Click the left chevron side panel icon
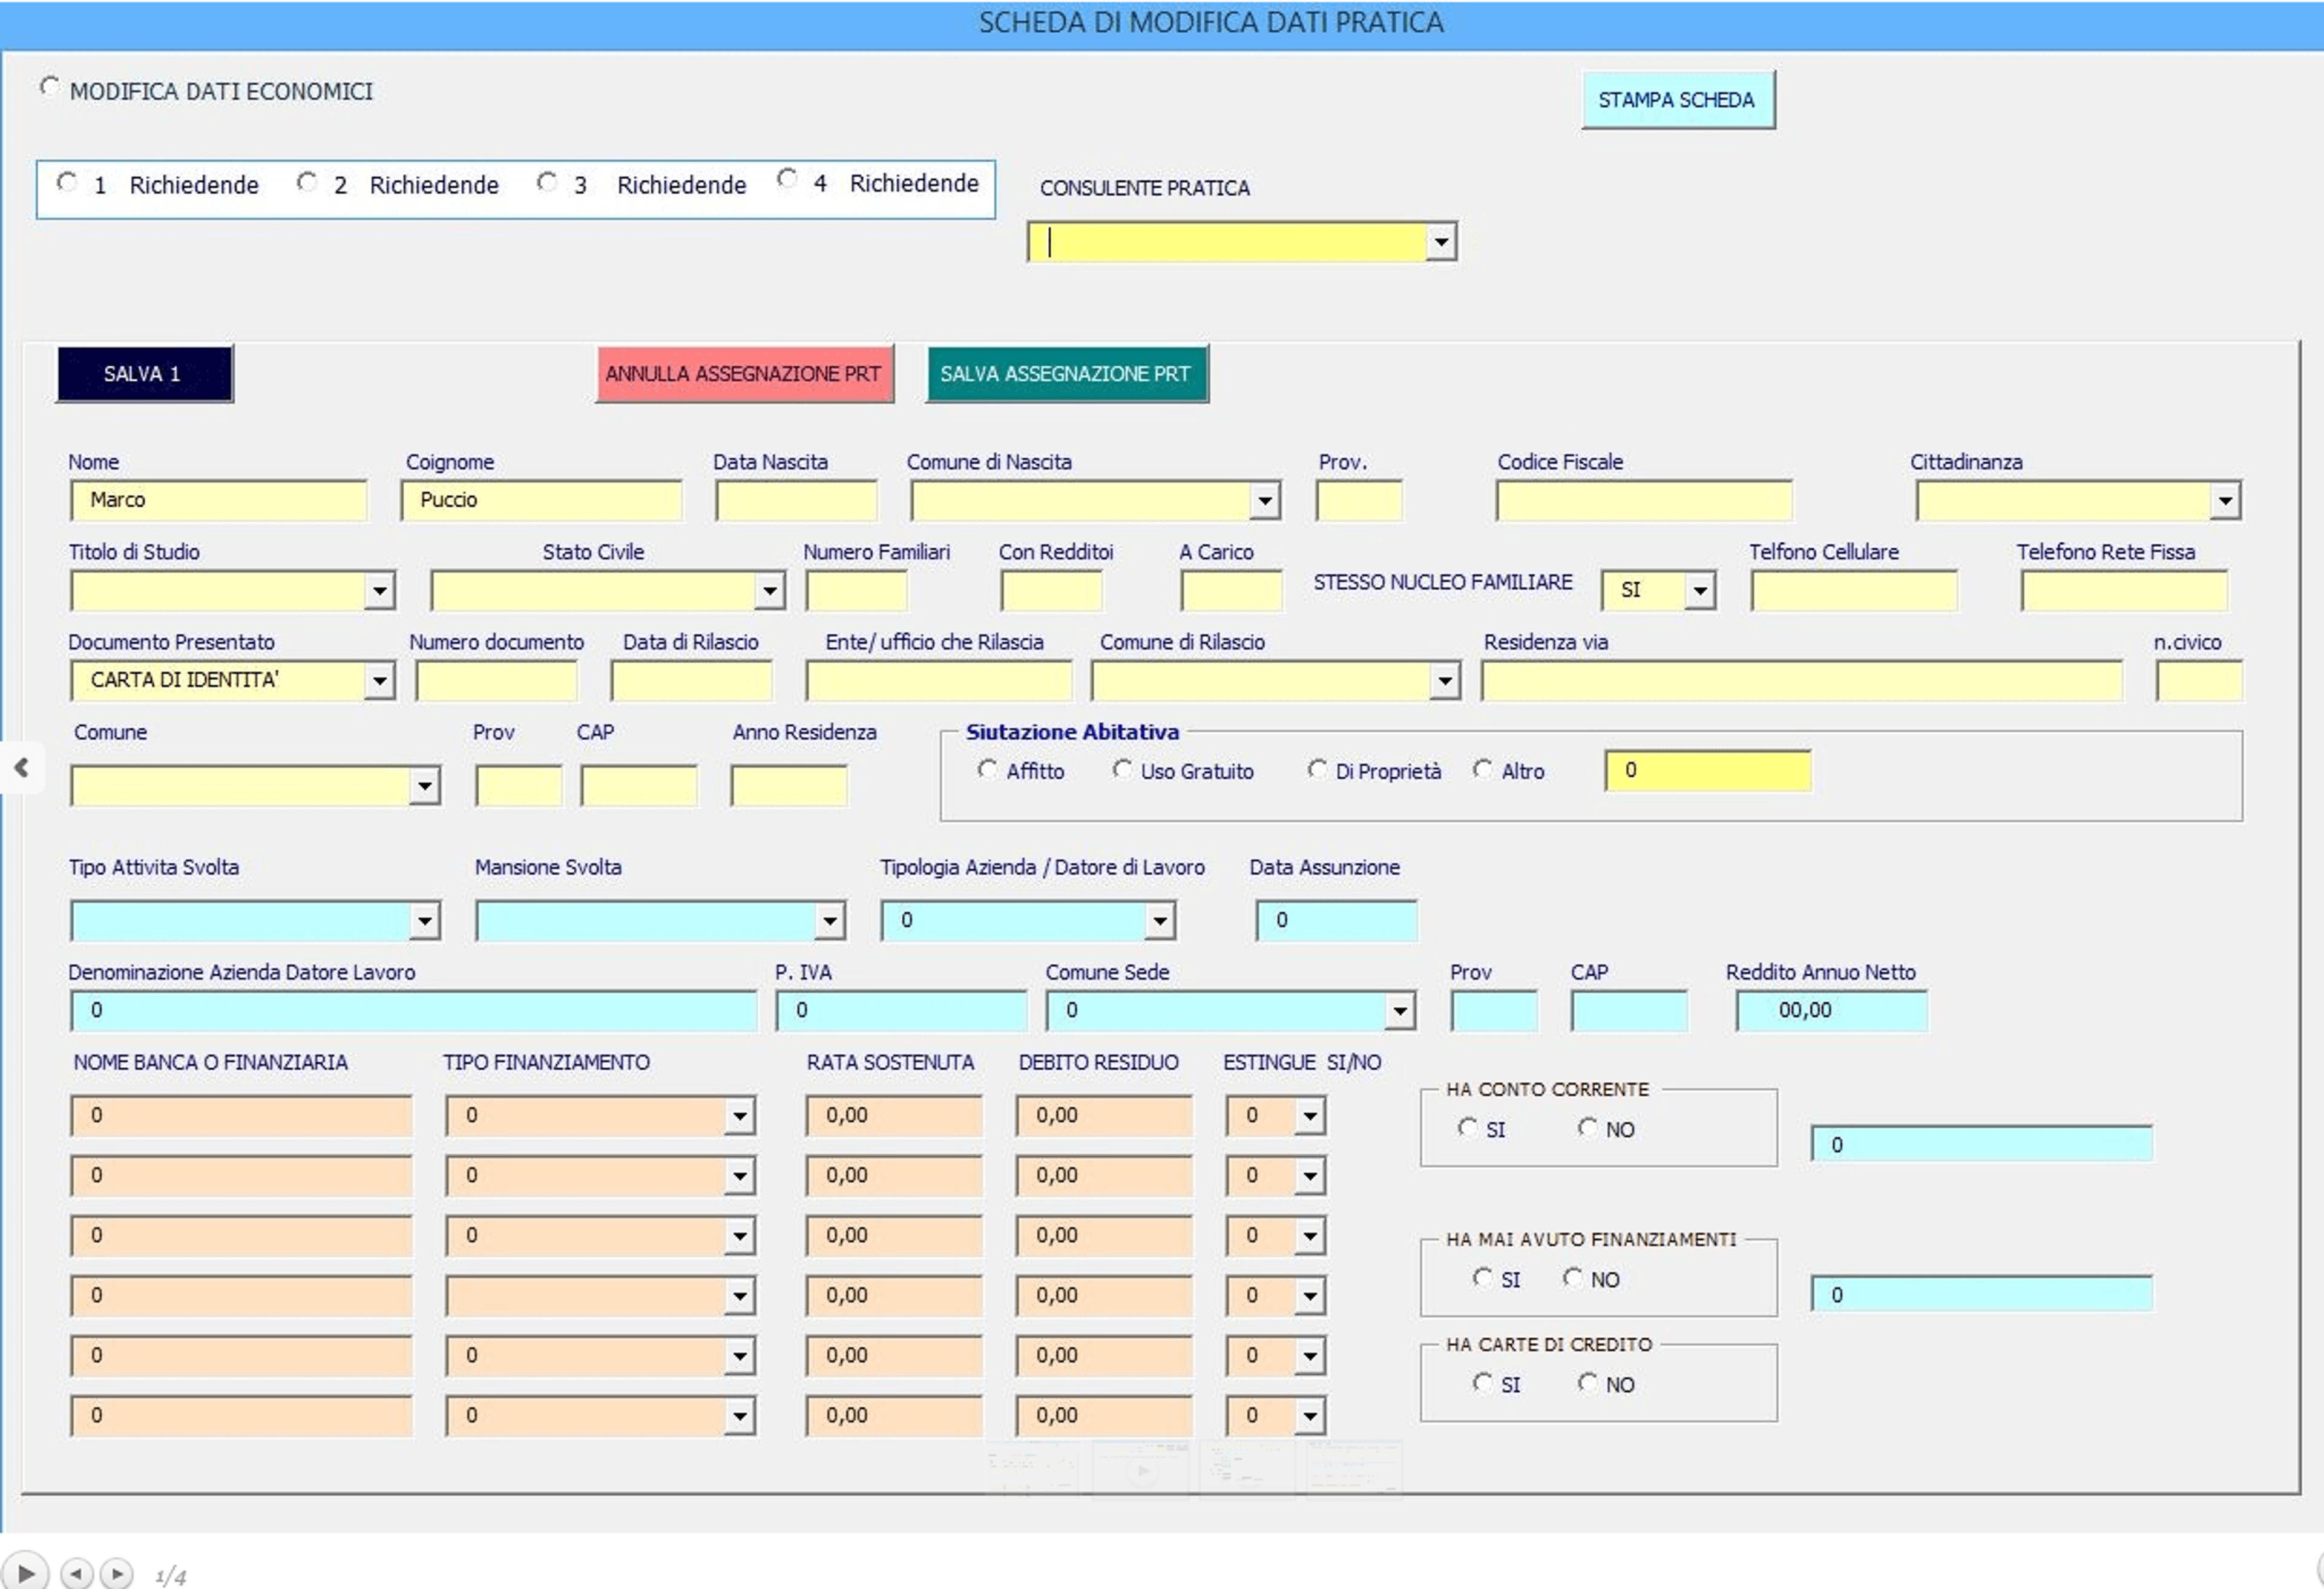This screenshot has height=1589, width=2324. point(21,768)
